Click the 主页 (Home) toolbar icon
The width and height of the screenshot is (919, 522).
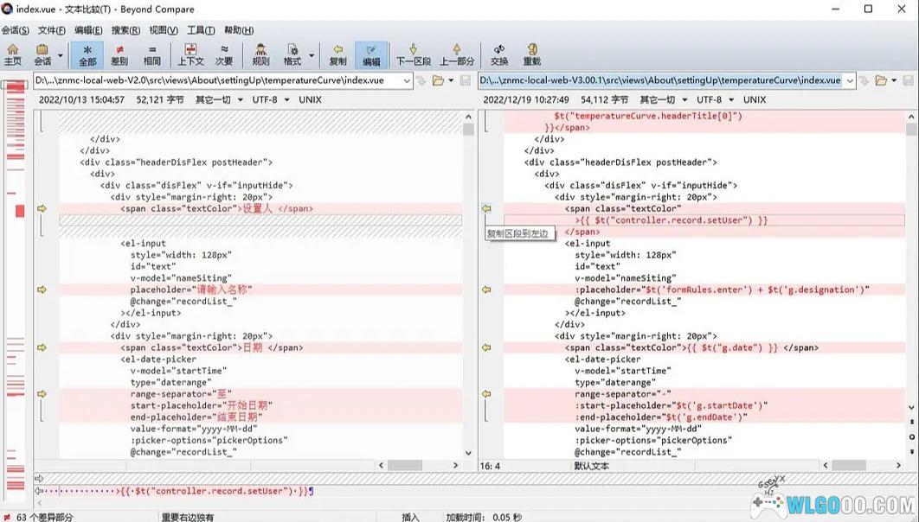[x=12, y=54]
